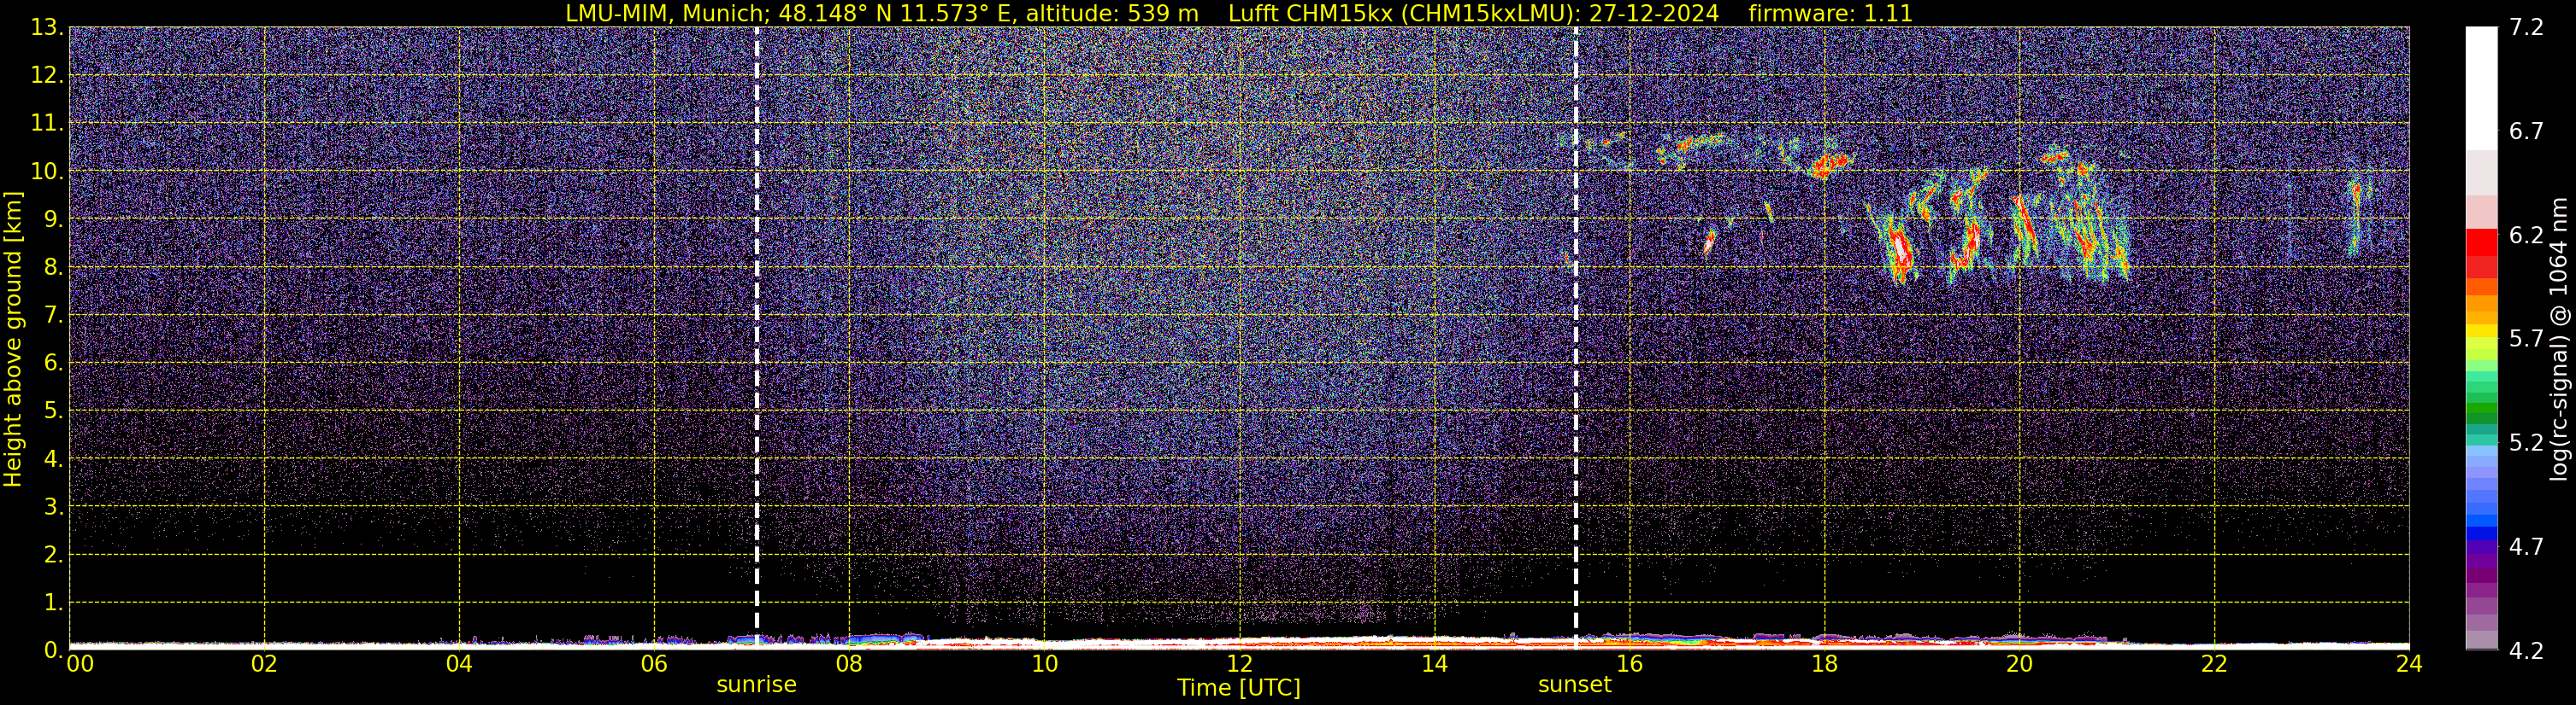Click the height-axis tick label "0."
Image resolution: width=2576 pixels, height=705 pixels.
[x=53, y=650]
